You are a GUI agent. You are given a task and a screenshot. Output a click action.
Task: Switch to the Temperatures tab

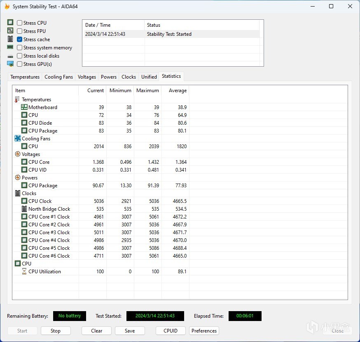tap(25, 77)
